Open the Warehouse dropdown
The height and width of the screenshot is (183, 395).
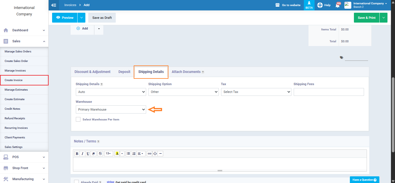(111, 109)
